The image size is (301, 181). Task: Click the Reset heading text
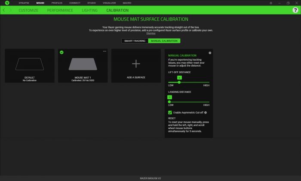172,118
